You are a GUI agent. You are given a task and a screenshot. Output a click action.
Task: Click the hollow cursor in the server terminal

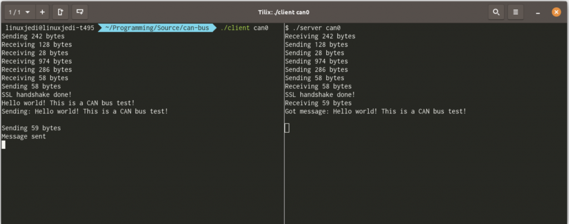click(287, 128)
